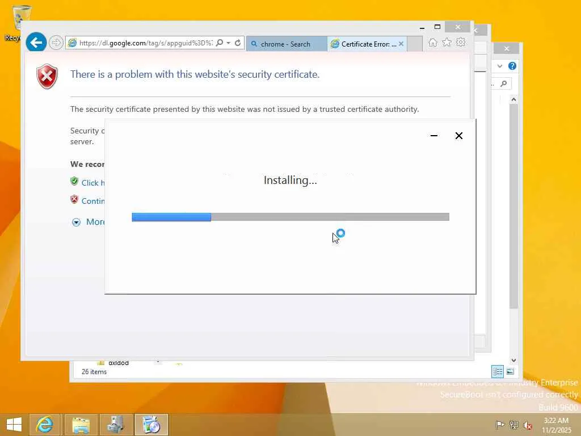581x436 pixels.
Task: Minimize the Installing dialog
Action: click(434, 136)
